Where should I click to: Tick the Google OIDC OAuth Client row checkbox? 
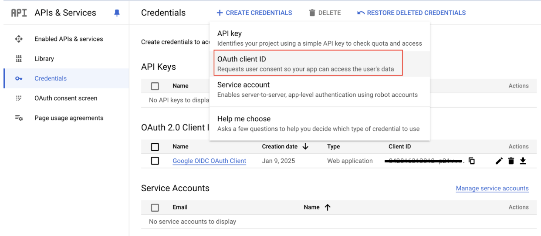click(x=155, y=161)
